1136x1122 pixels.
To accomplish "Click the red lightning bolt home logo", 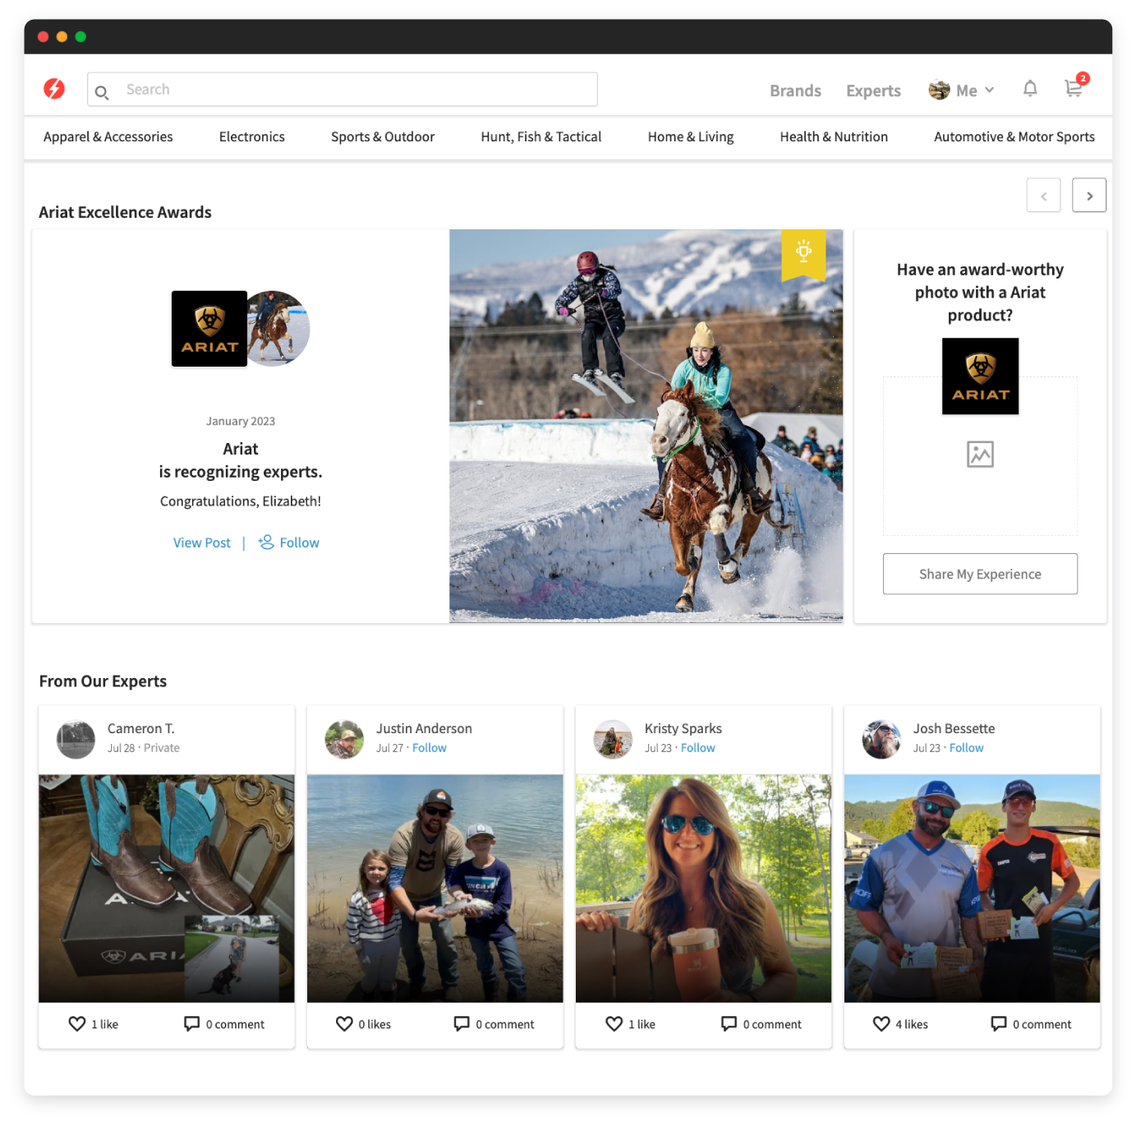I will 54,89.
